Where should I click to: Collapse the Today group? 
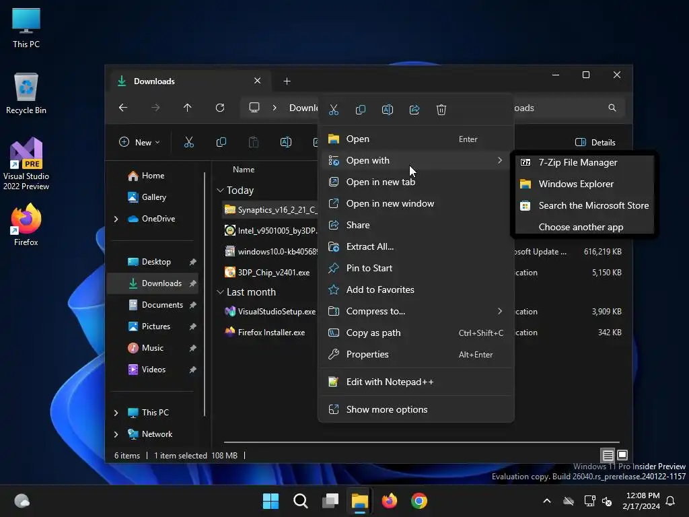(x=220, y=191)
